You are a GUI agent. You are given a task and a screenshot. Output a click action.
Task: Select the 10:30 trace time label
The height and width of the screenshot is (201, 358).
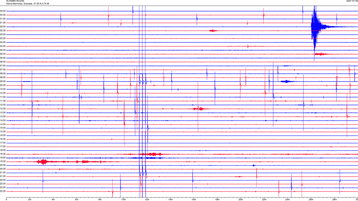3,93
